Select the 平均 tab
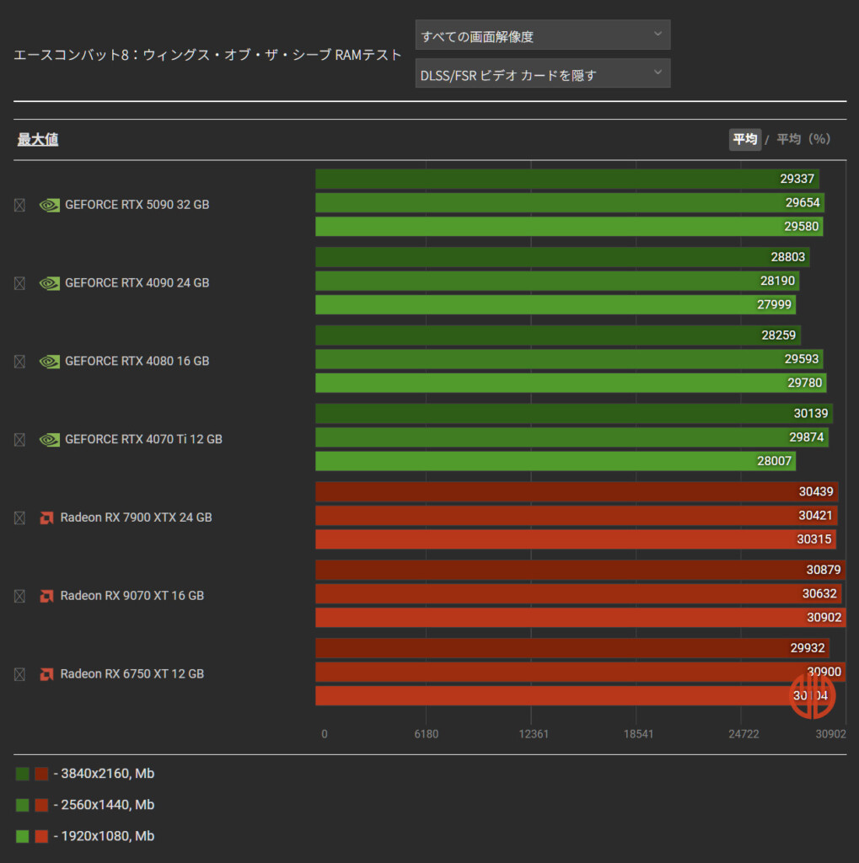This screenshot has height=863, width=859. click(x=744, y=139)
